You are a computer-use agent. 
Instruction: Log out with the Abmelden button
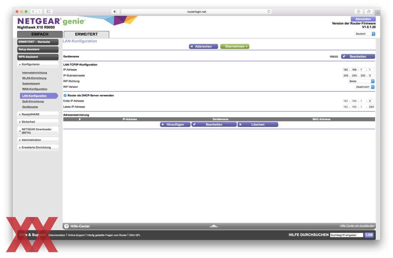coord(363,19)
